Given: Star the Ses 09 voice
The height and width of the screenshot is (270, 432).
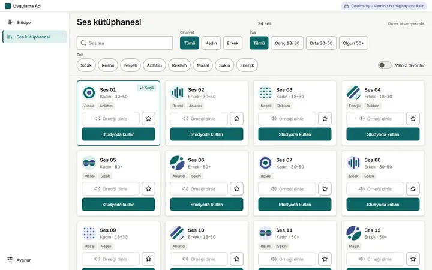Looking at the screenshot, I should (x=149, y=259).
